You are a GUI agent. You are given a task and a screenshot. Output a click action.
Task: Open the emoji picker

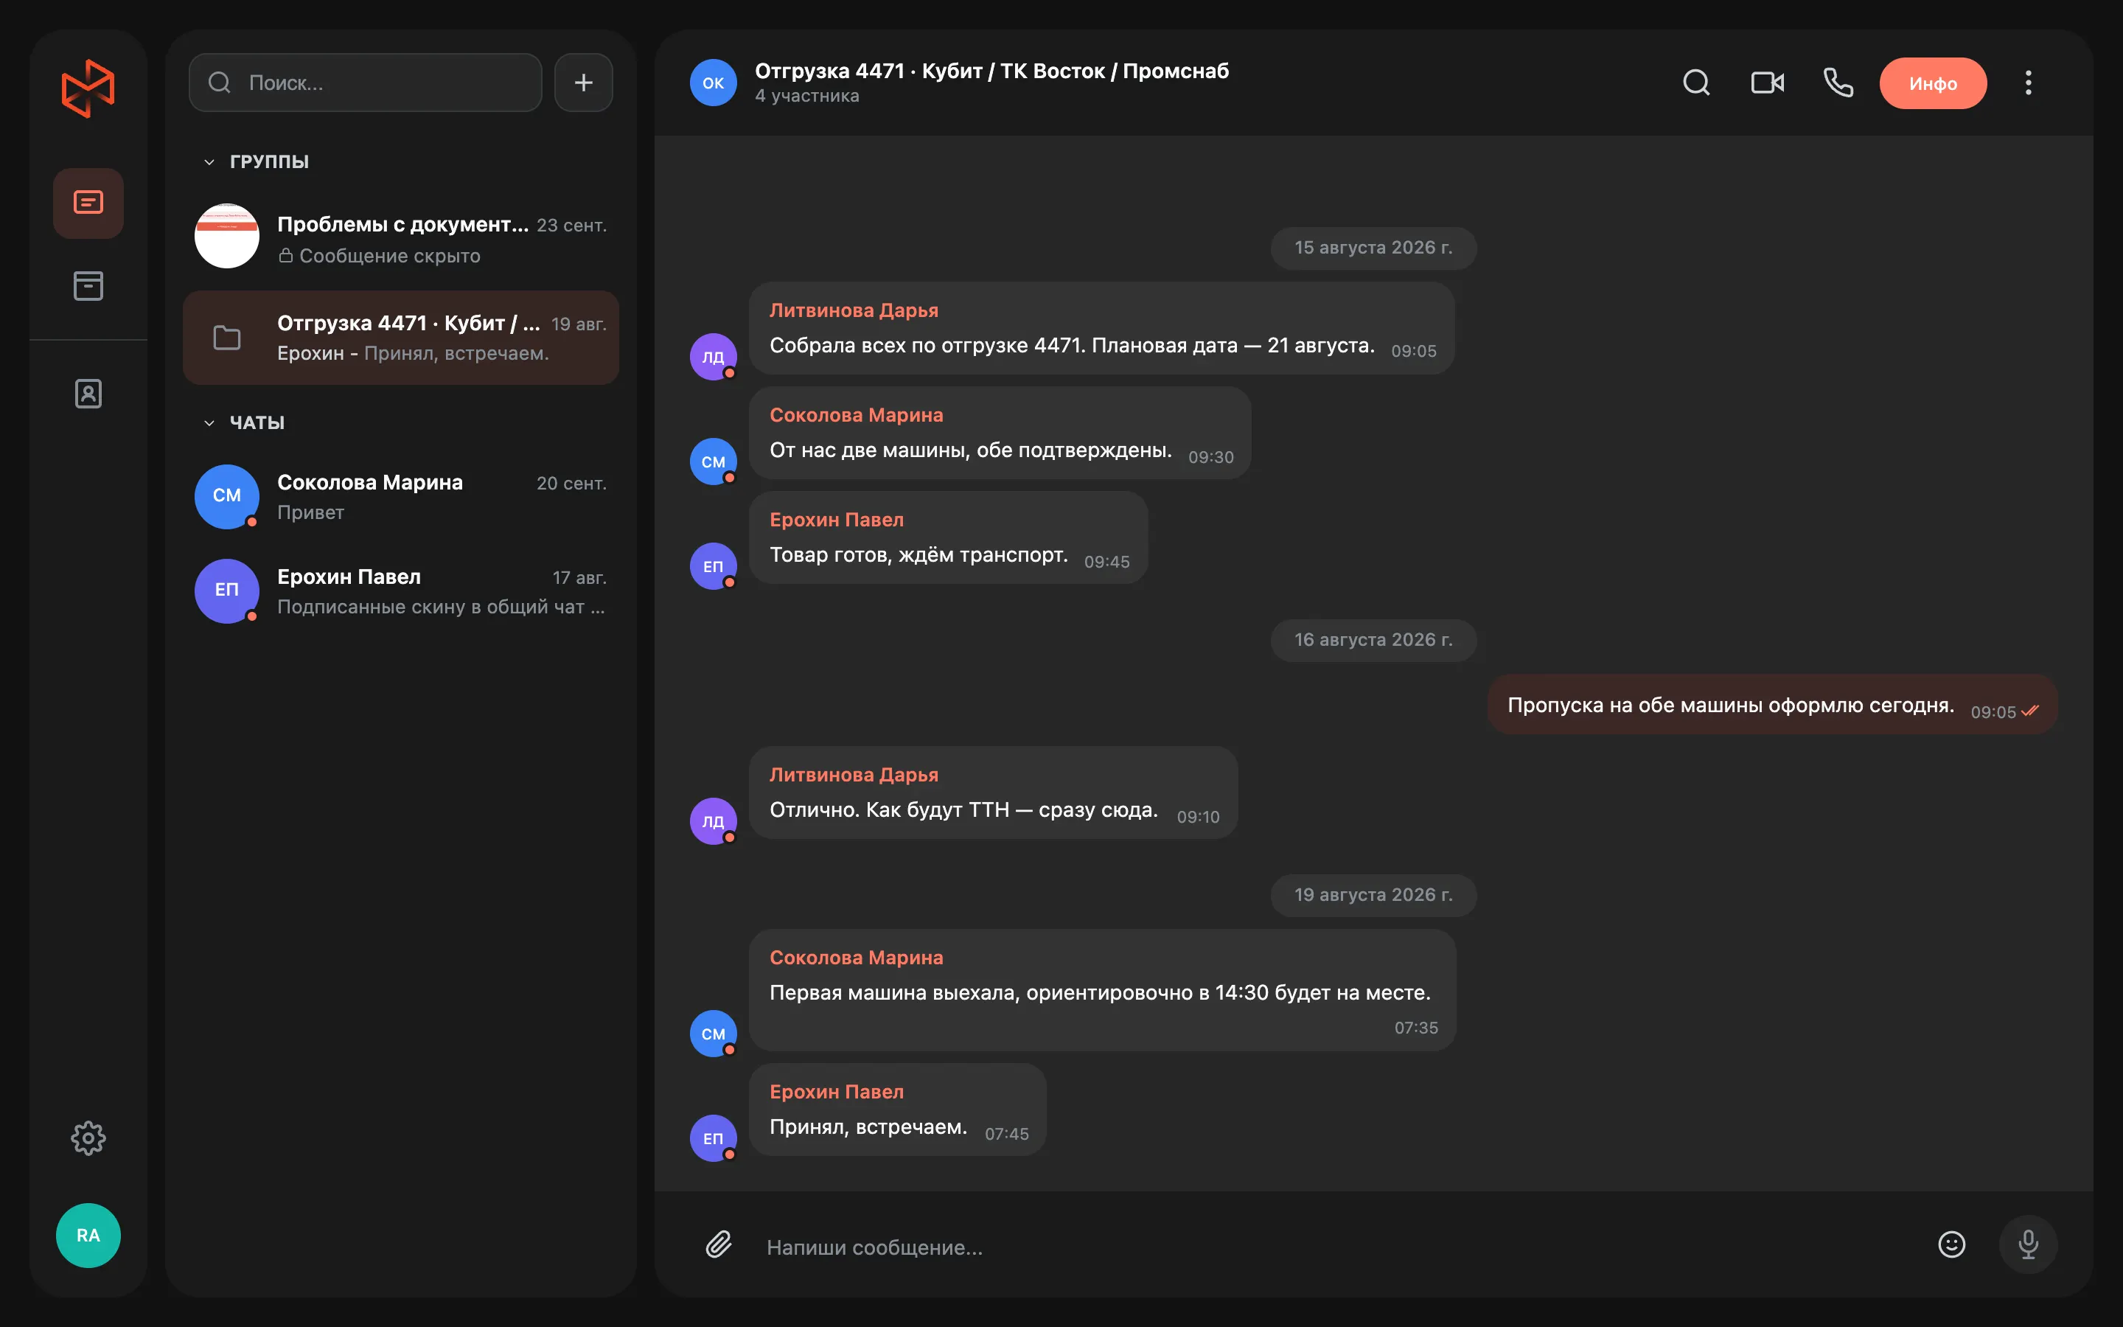coord(1951,1244)
